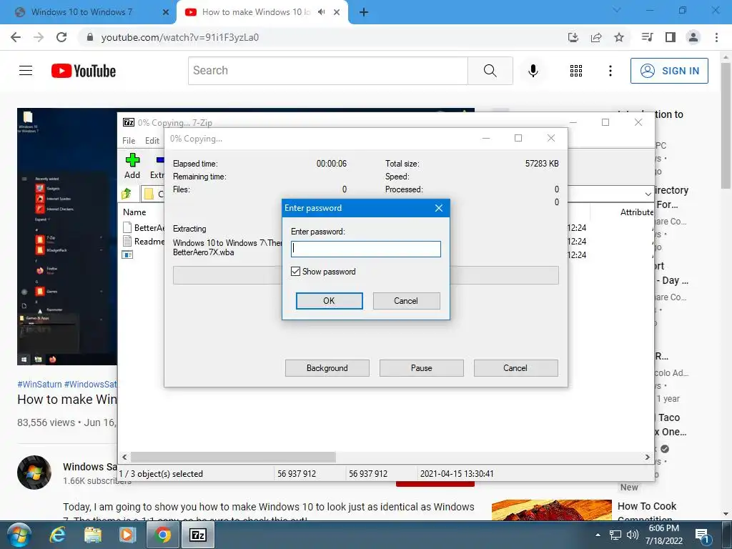The width and height of the screenshot is (732, 549).
Task: Open the 7-Zip File menu
Action: coord(129,141)
